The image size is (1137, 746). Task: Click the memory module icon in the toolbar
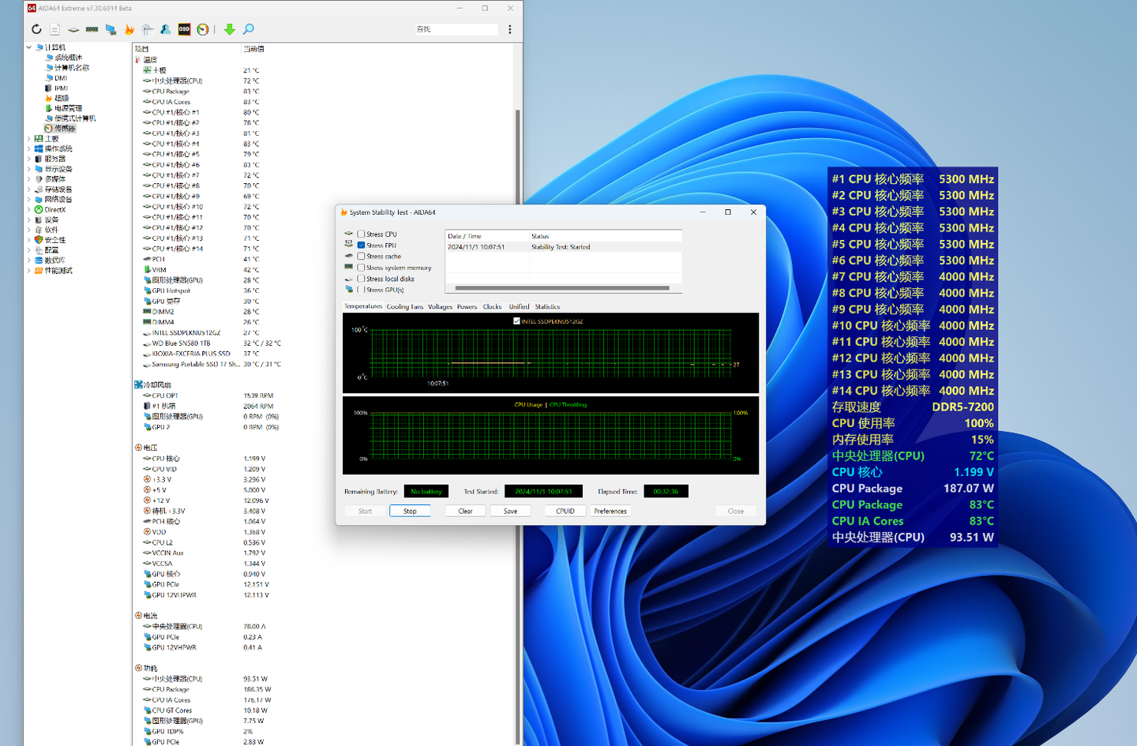tap(92, 29)
